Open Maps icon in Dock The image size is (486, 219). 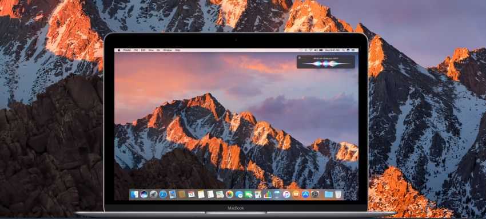(220, 194)
